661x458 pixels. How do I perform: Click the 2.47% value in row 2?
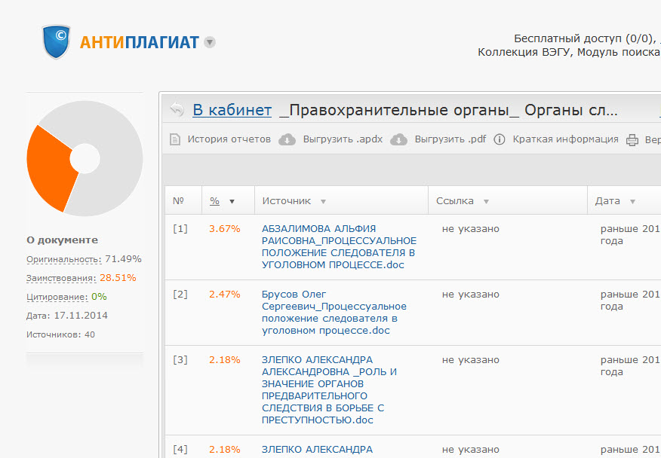(x=225, y=295)
